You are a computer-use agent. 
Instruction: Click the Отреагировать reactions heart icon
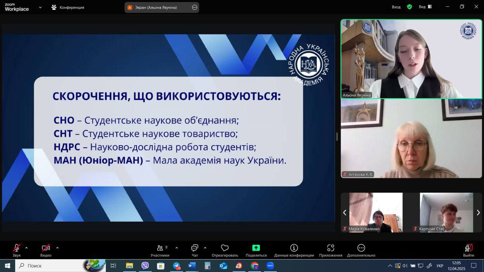pos(225,248)
